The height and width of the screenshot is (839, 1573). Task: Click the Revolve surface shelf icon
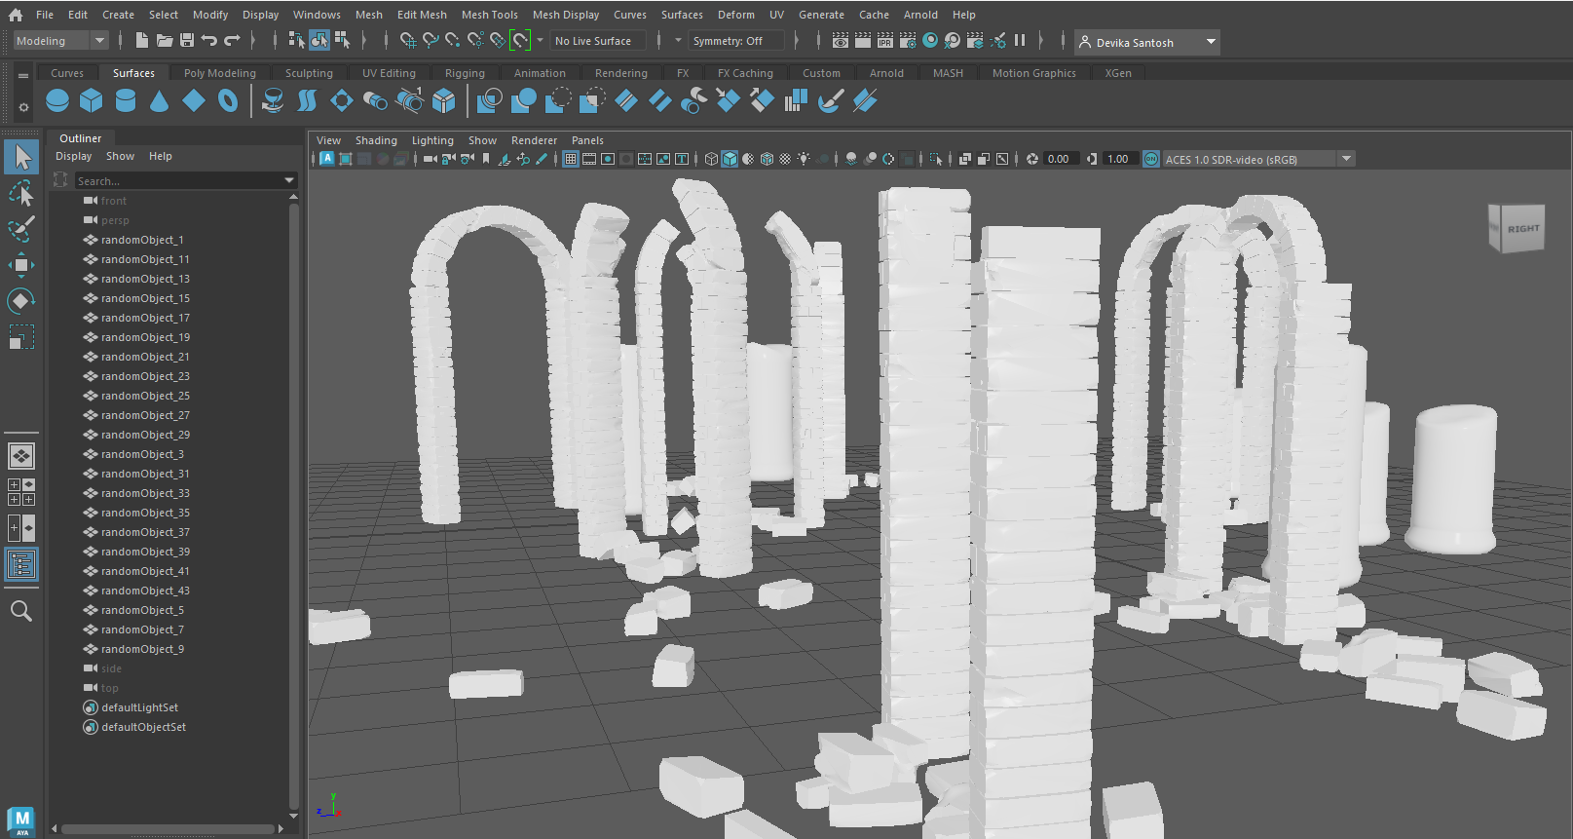pos(273,100)
